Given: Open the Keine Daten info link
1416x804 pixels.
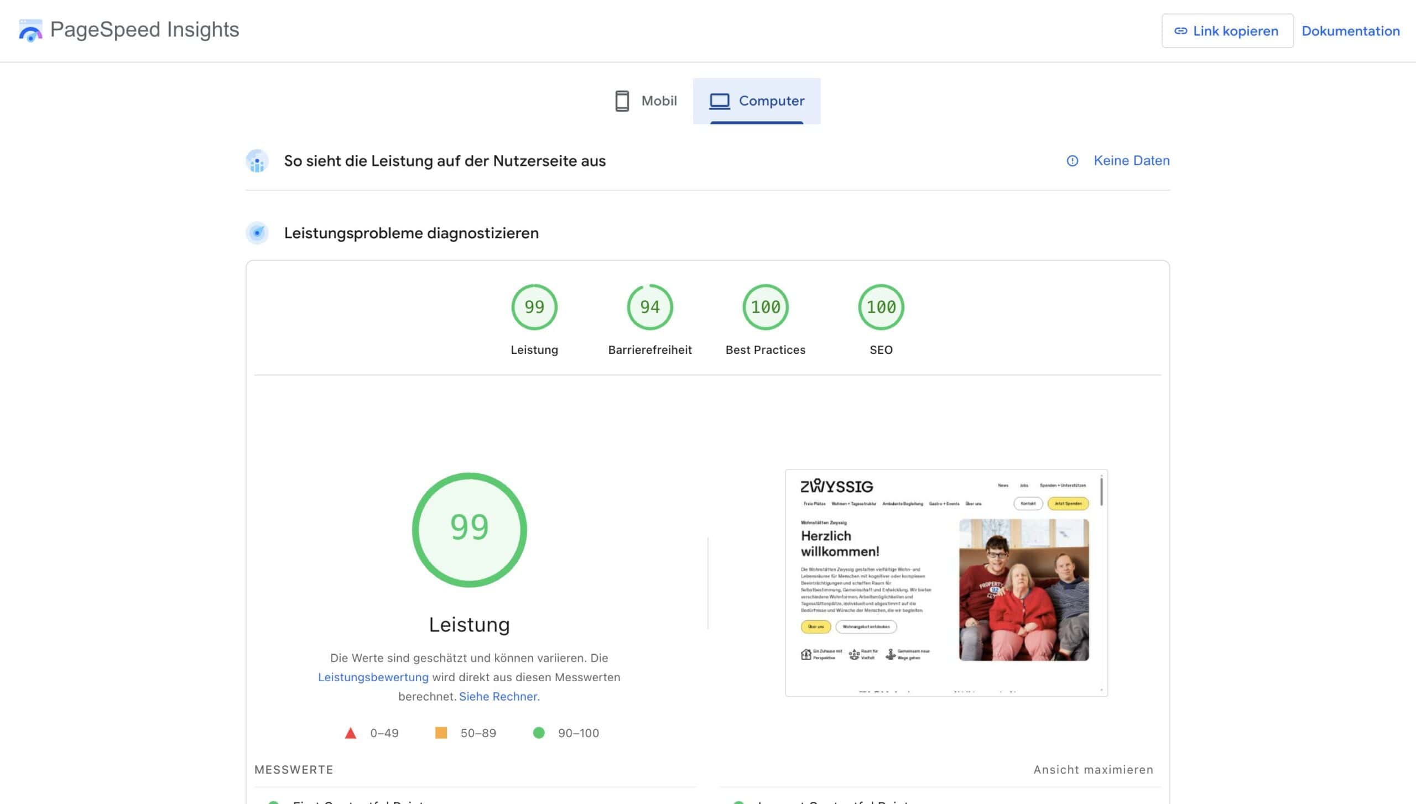Looking at the screenshot, I should point(1131,161).
